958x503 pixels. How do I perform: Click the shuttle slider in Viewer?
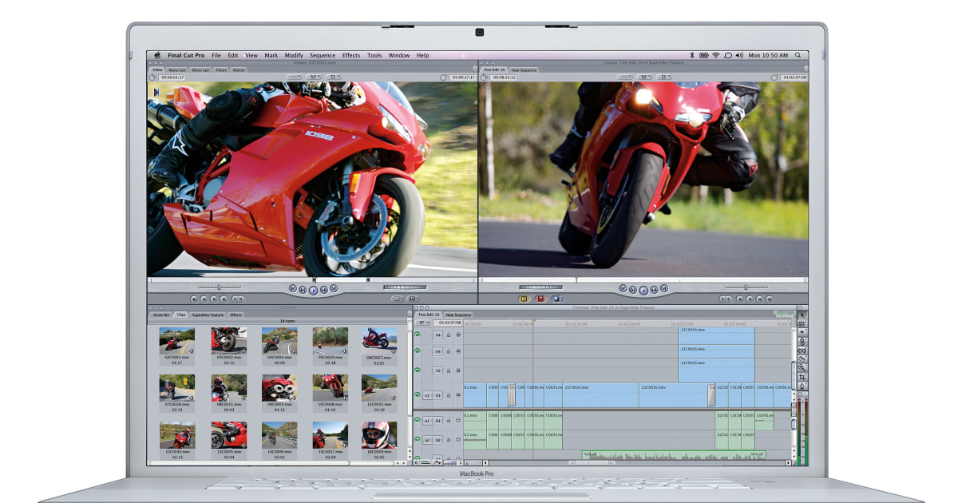point(219,286)
